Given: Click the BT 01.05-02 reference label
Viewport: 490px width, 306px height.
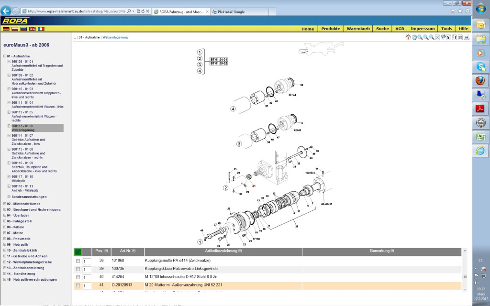Looking at the screenshot, I should click(218, 64).
